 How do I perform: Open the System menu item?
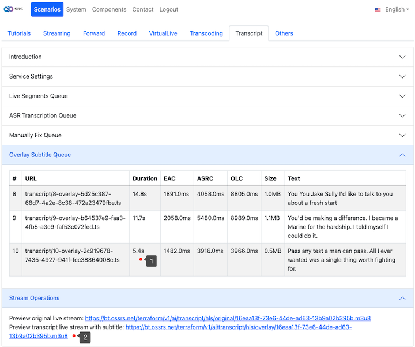point(76,10)
